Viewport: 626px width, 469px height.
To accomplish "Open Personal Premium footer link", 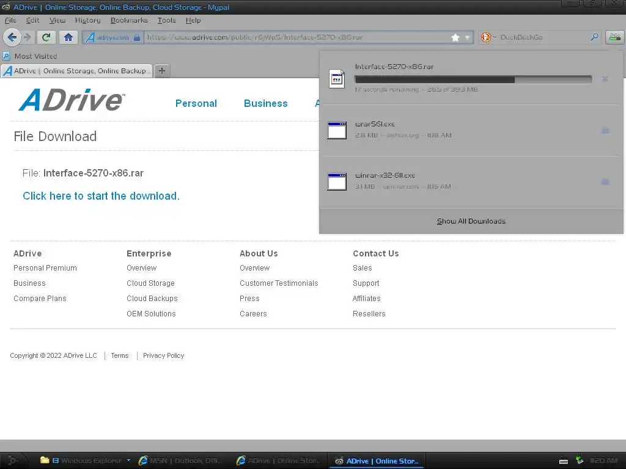I will [45, 268].
